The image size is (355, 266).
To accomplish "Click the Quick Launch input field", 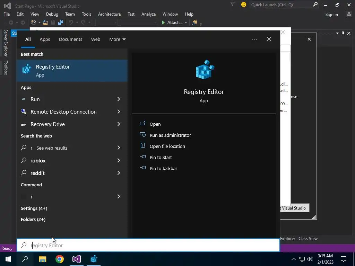I will (x=281, y=5).
